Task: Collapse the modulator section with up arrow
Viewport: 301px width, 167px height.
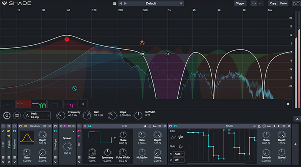Action: 297,119
